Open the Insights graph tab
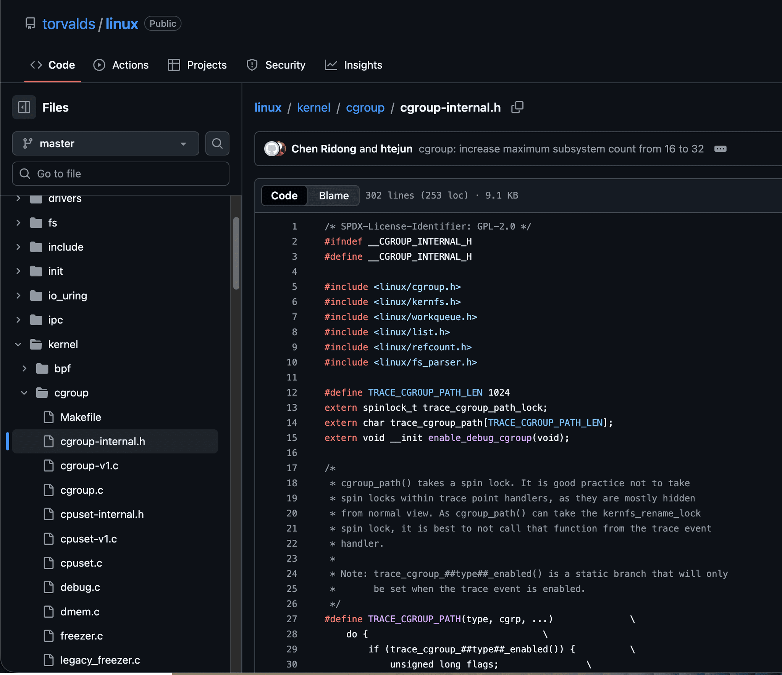This screenshot has height=675, width=782. coord(354,65)
